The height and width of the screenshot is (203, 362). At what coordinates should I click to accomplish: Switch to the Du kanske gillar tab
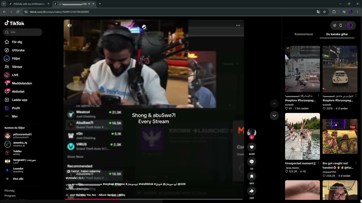pos(337,34)
